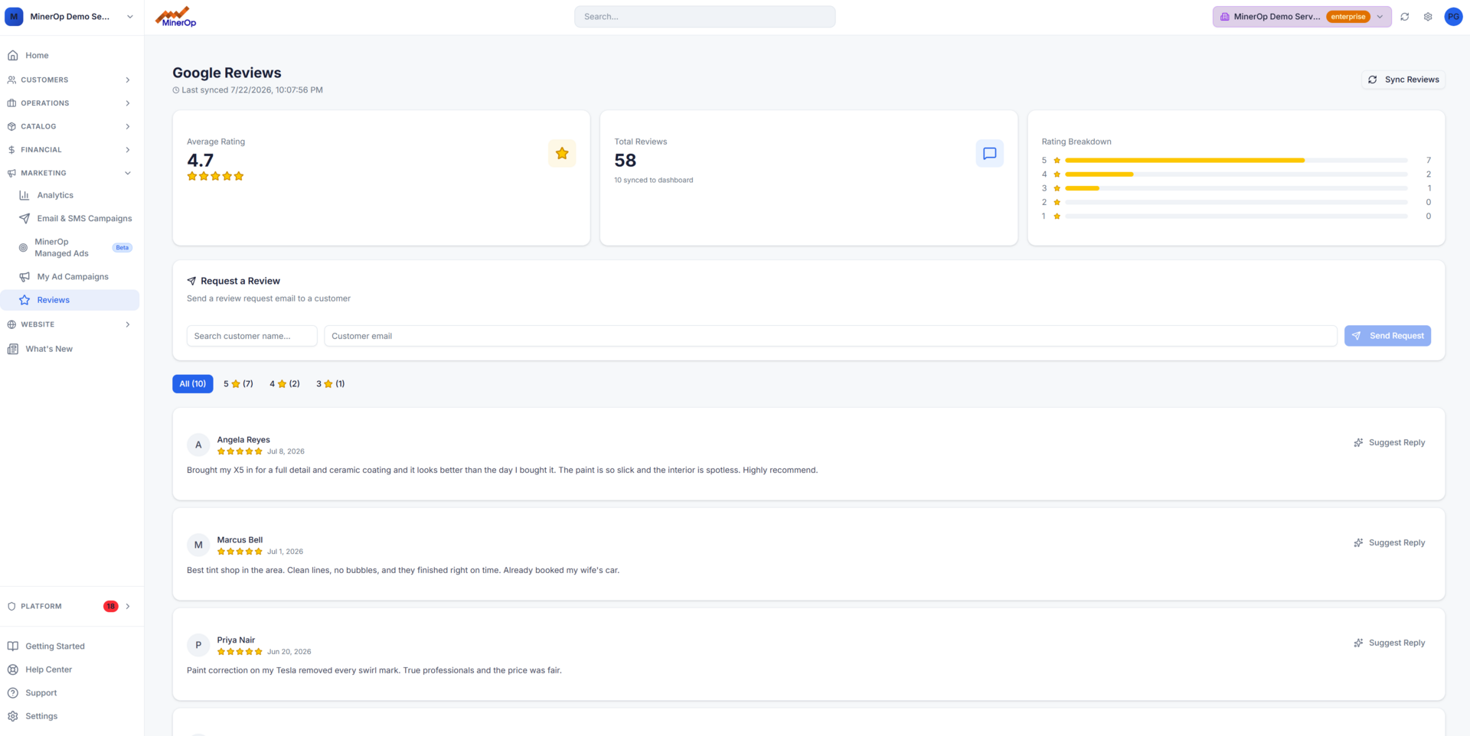Viewport: 1470px width, 736px height.
Task: Open the settings gear in top bar
Action: point(1428,17)
